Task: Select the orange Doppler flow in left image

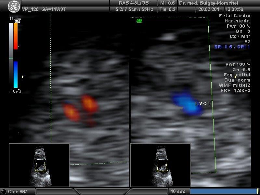Action: point(80,108)
